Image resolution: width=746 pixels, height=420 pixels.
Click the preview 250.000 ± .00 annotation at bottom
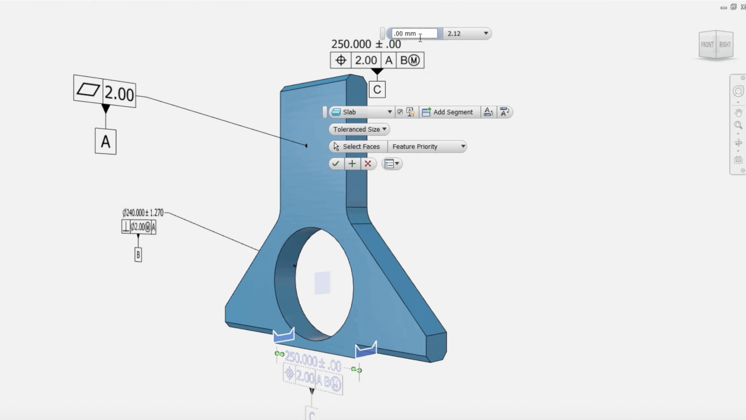click(313, 361)
